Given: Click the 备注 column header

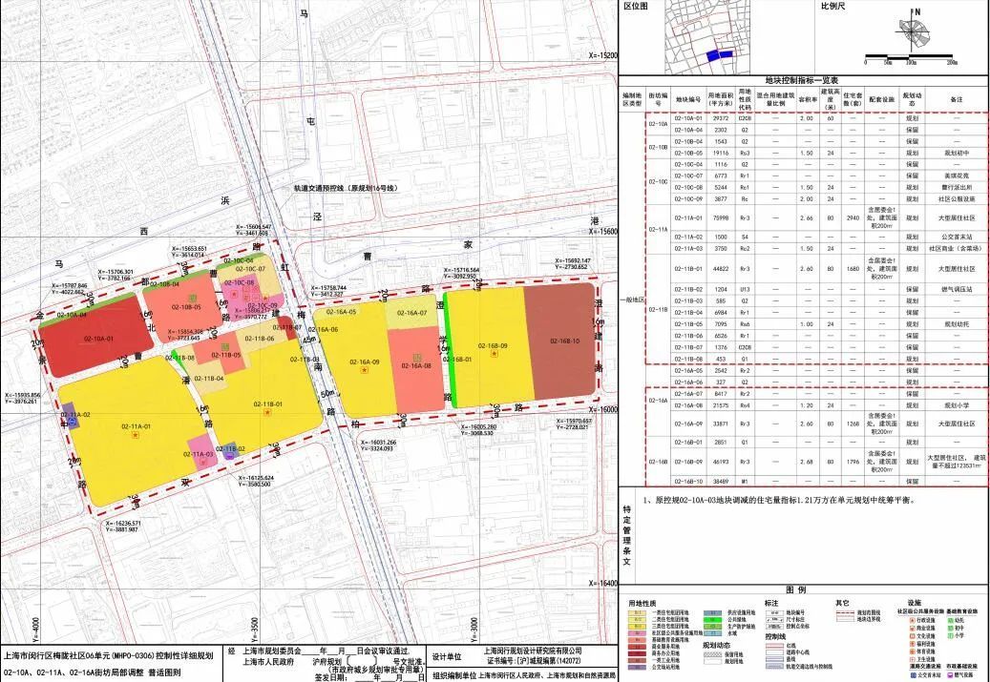Looking at the screenshot, I should click(957, 98).
